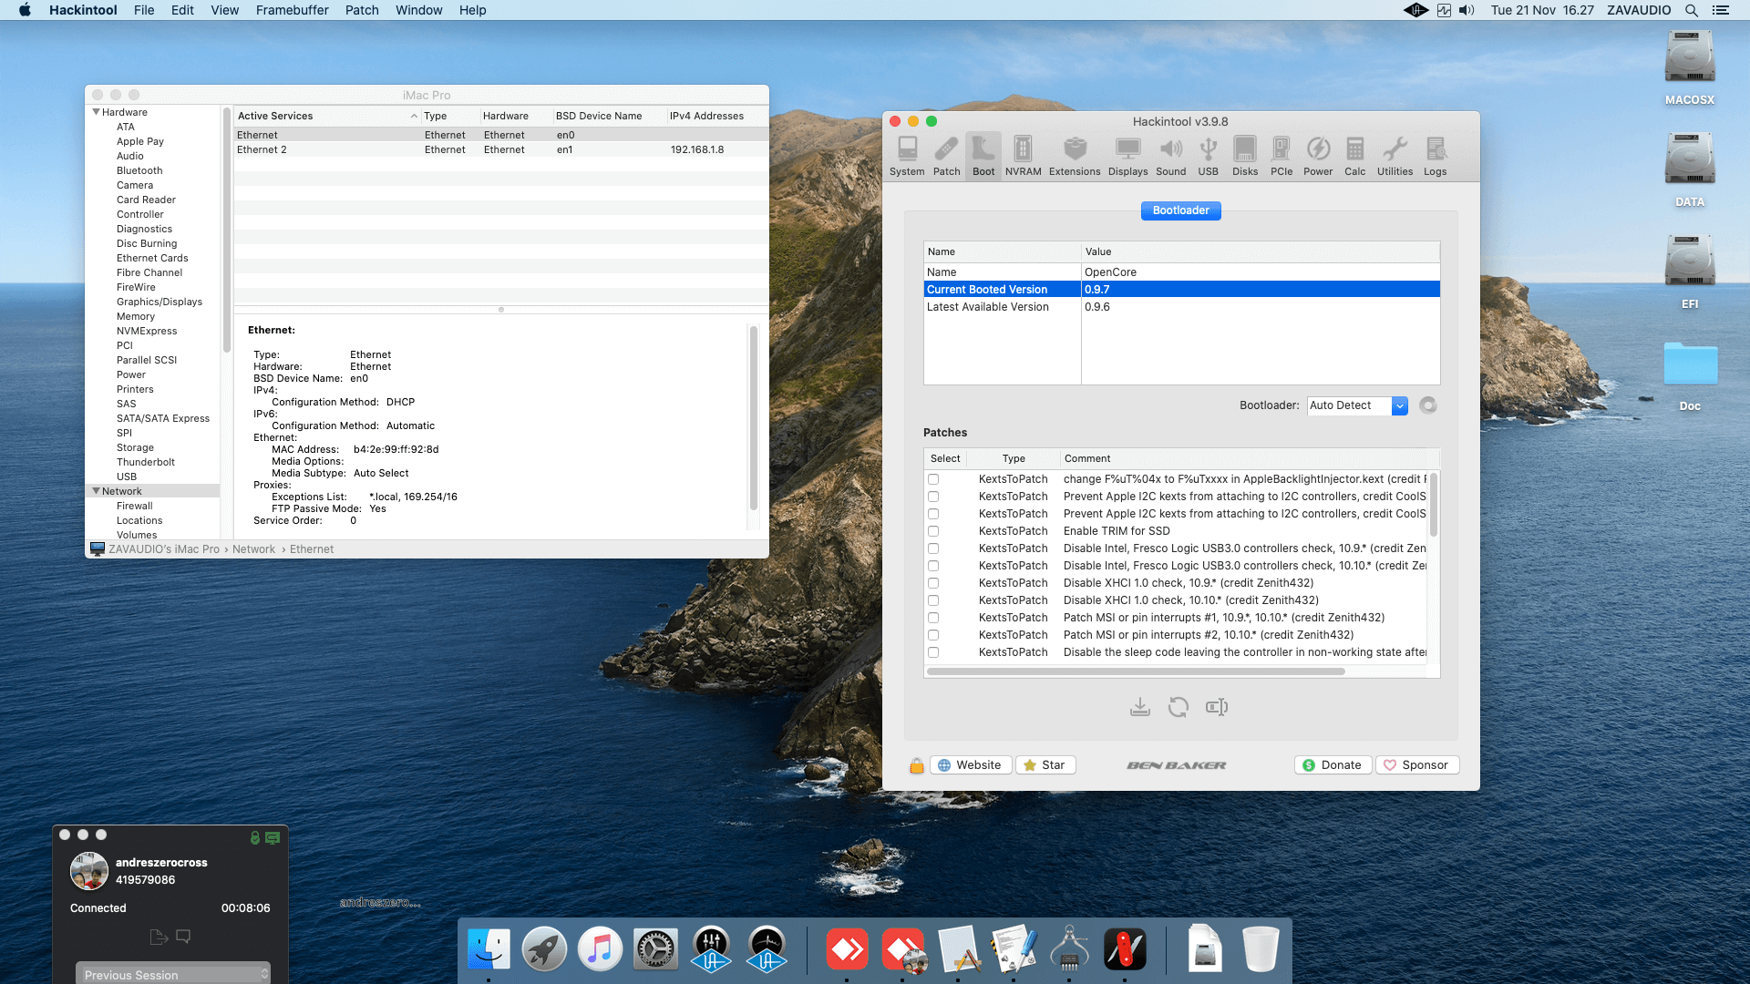This screenshot has height=984, width=1750.
Task: Select the Bootloader tab in Hackintool
Action: 1180,210
